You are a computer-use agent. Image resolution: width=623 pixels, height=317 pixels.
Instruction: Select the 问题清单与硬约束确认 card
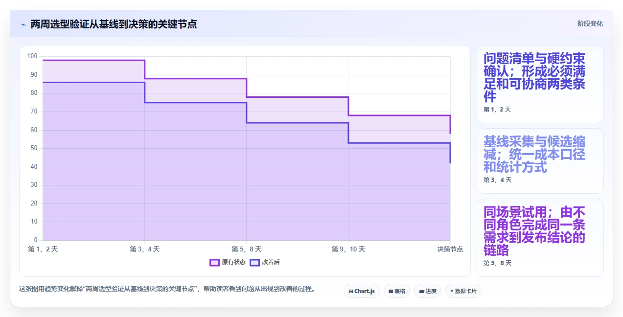[x=540, y=84]
